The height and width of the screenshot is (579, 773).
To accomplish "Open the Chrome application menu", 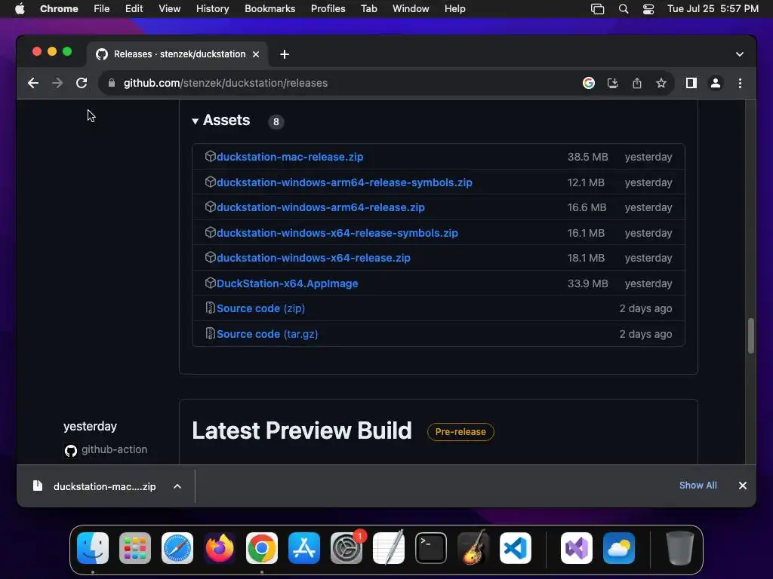I will (59, 9).
